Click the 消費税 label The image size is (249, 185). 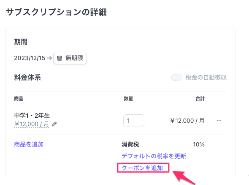[130, 144]
